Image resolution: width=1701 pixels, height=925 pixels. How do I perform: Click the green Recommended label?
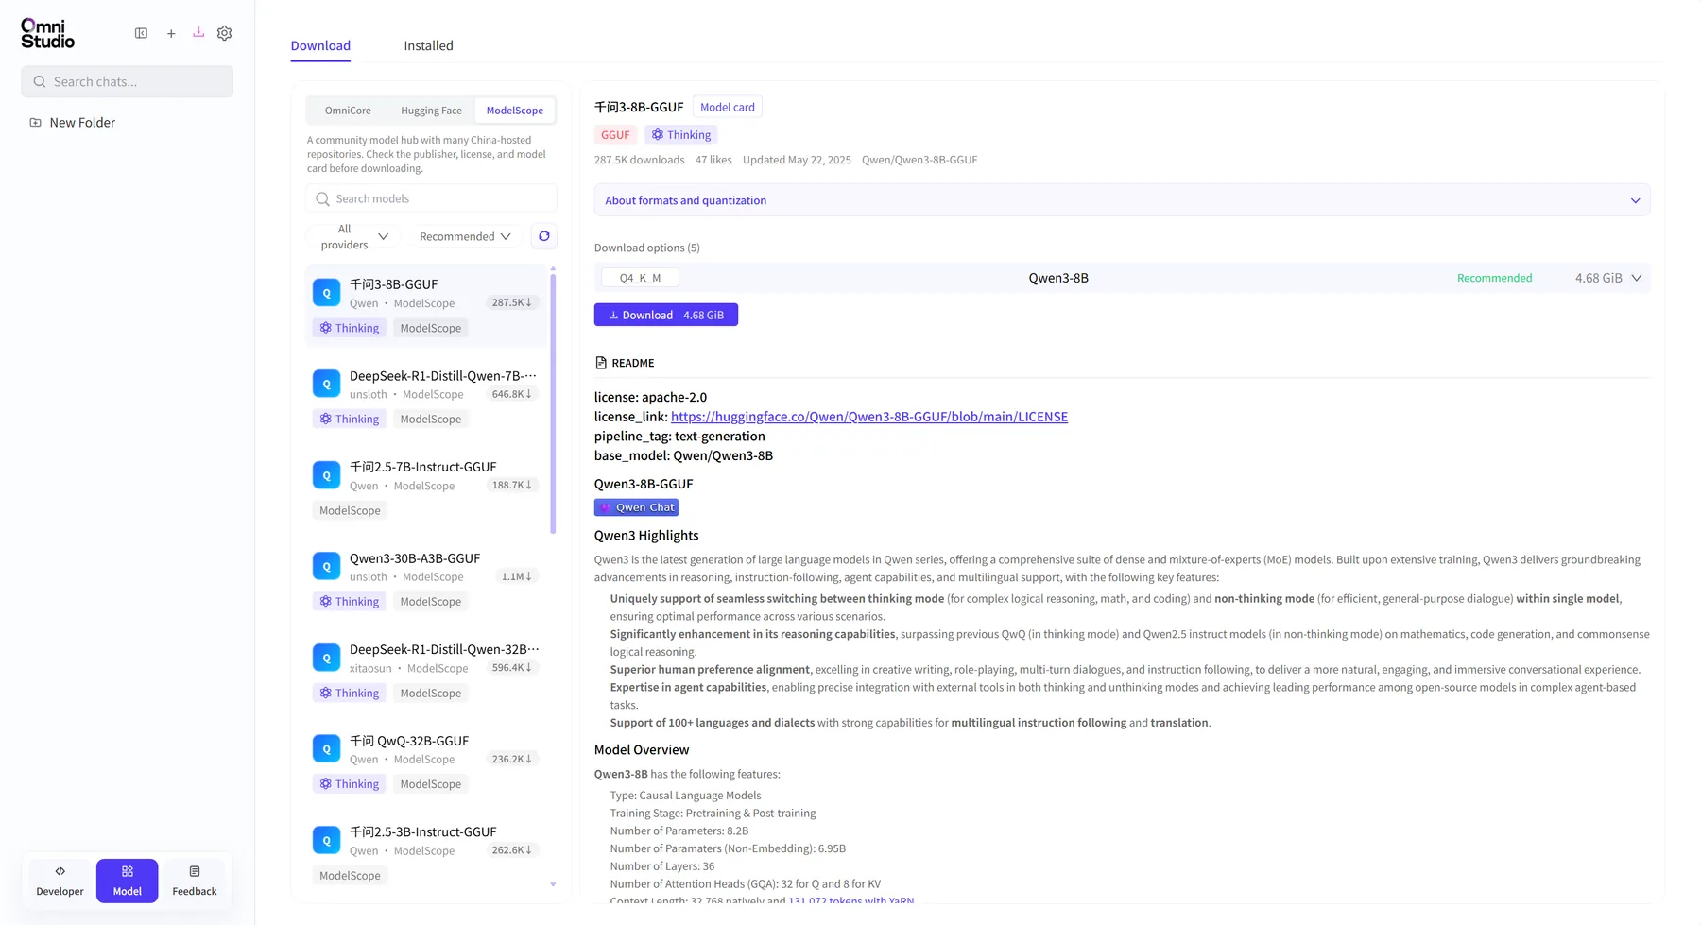pos(1494,278)
